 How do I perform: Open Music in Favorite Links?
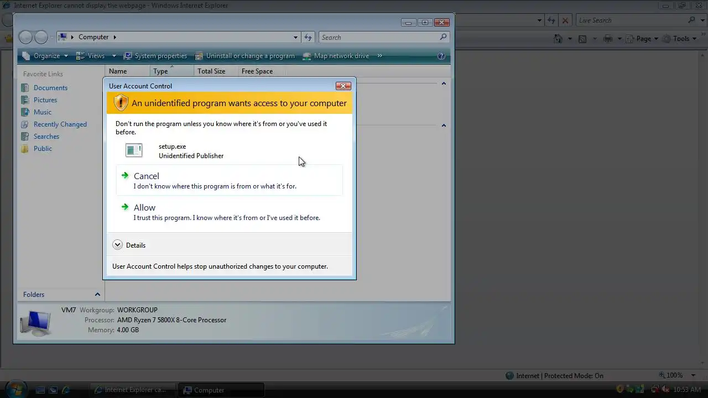click(x=43, y=112)
